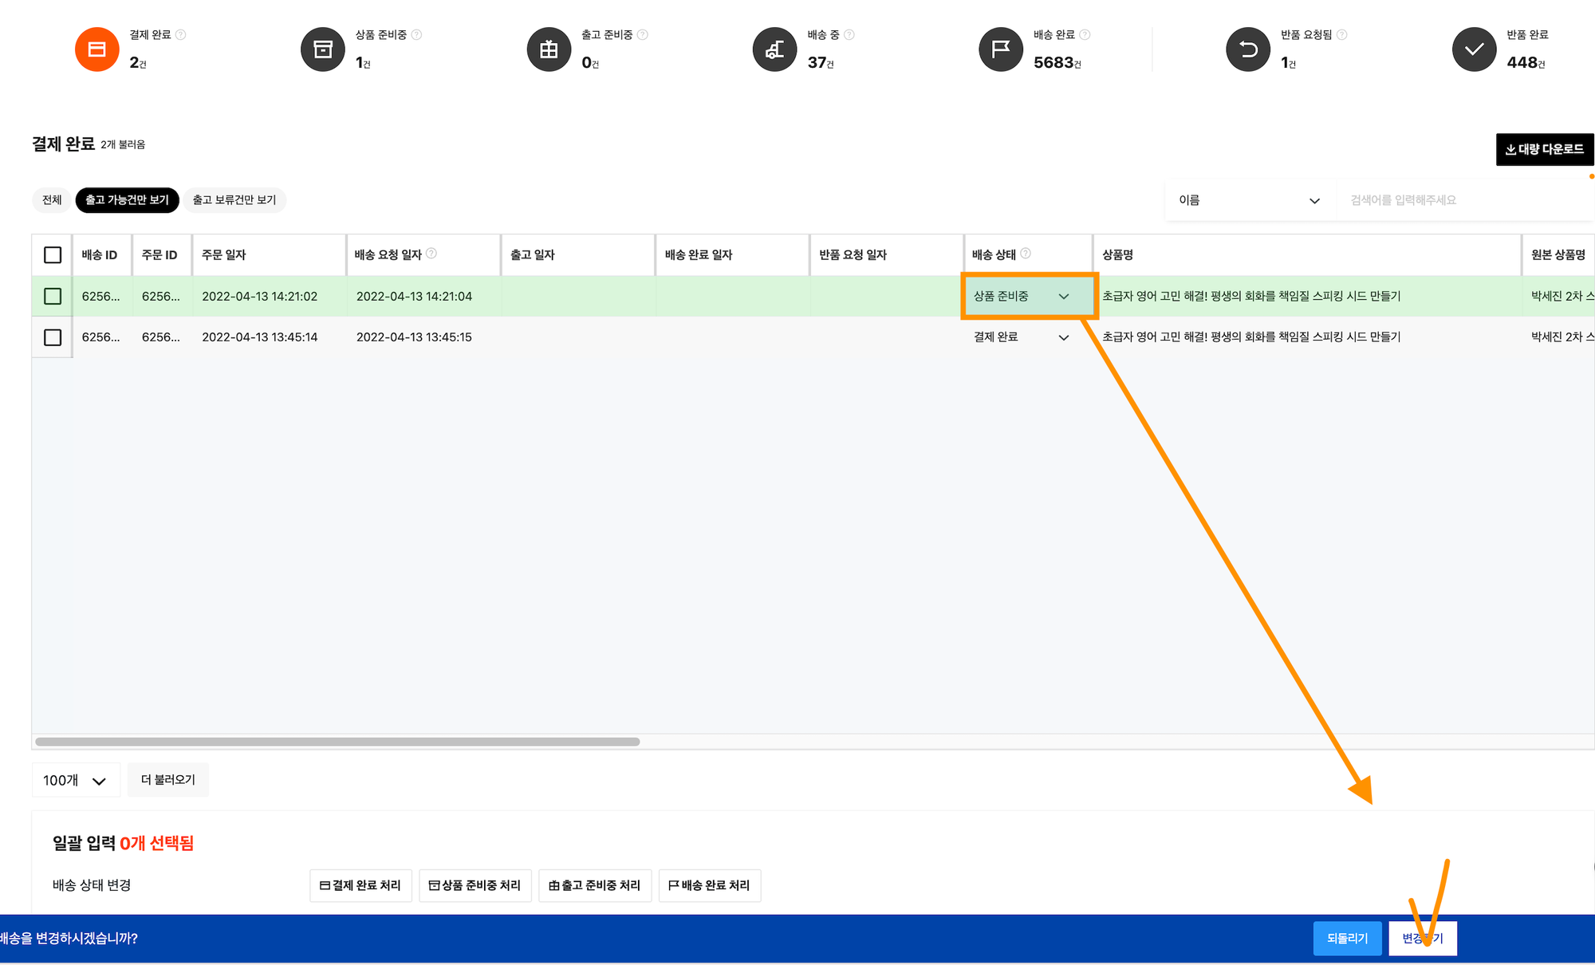This screenshot has height=965, width=1595.
Task: Click help icon next to 배송 상태 header
Action: point(1026,254)
